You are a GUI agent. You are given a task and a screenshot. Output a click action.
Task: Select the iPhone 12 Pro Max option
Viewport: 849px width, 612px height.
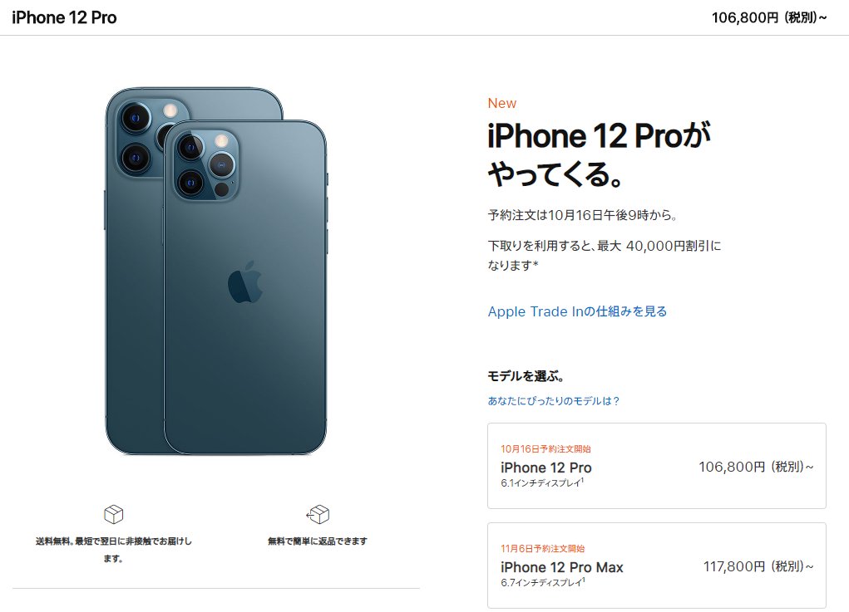(x=657, y=565)
